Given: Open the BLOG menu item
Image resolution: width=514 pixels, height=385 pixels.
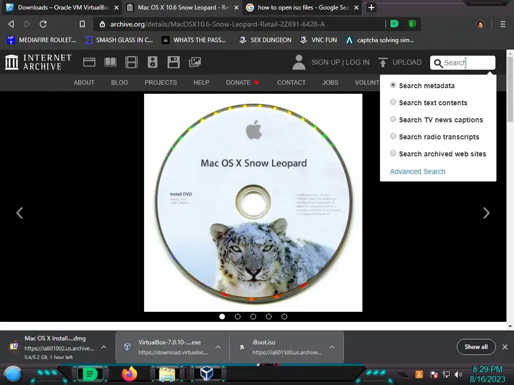Looking at the screenshot, I should pyautogui.click(x=119, y=83).
